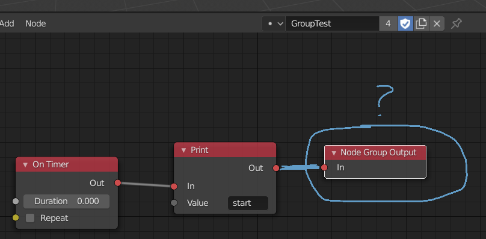Click the Node Group Output In socket
The width and height of the screenshot is (486, 239).
tap(324, 167)
